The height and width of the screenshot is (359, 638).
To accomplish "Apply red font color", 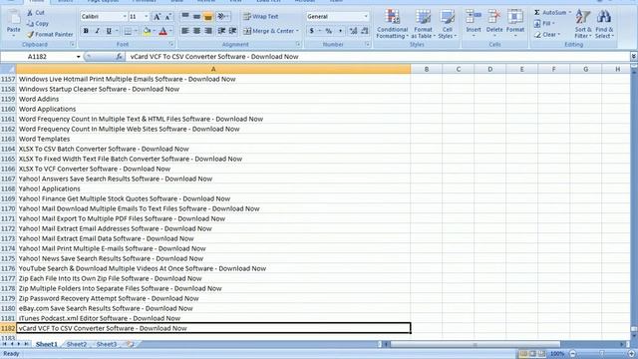I will (163, 31).
